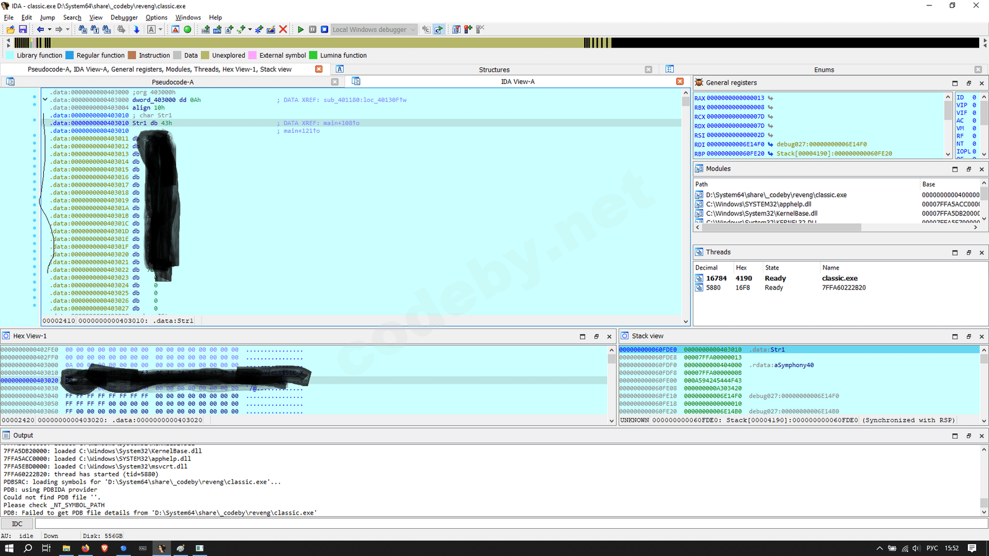Click the green circle toolbar icon
The image size is (989, 556).
(187, 30)
